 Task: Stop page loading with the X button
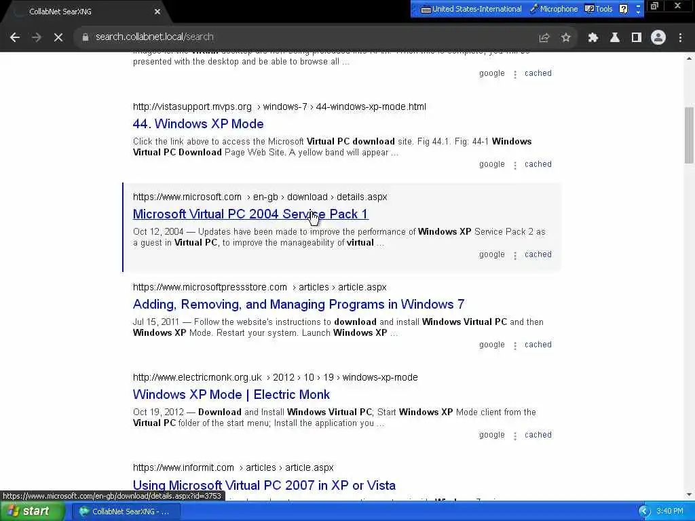tap(58, 37)
